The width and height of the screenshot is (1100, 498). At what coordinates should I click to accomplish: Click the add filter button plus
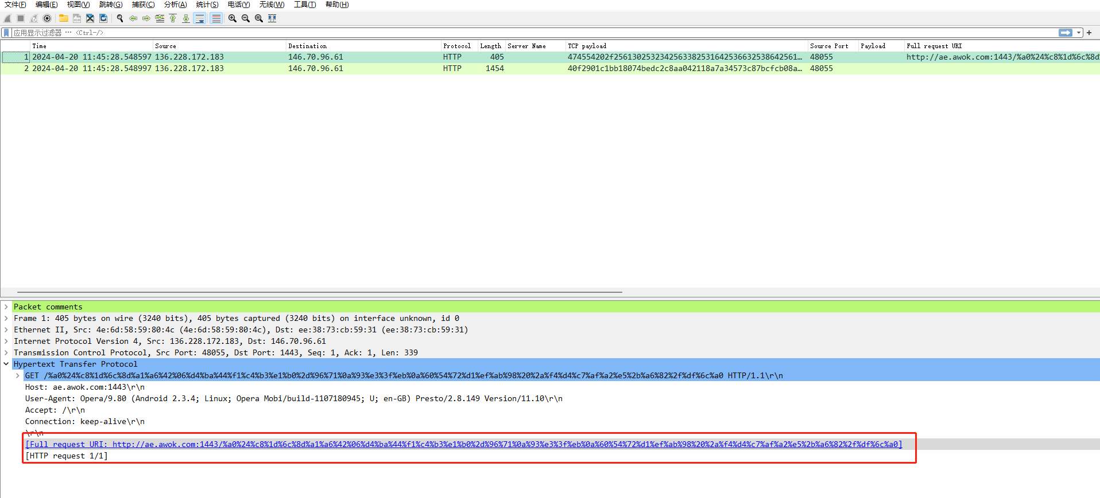click(x=1089, y=33)
